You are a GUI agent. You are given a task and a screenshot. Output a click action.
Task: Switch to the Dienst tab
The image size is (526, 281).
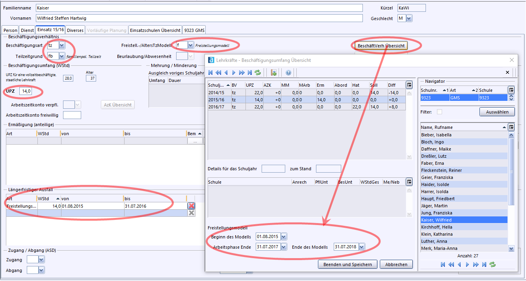[x=27, y=30]
